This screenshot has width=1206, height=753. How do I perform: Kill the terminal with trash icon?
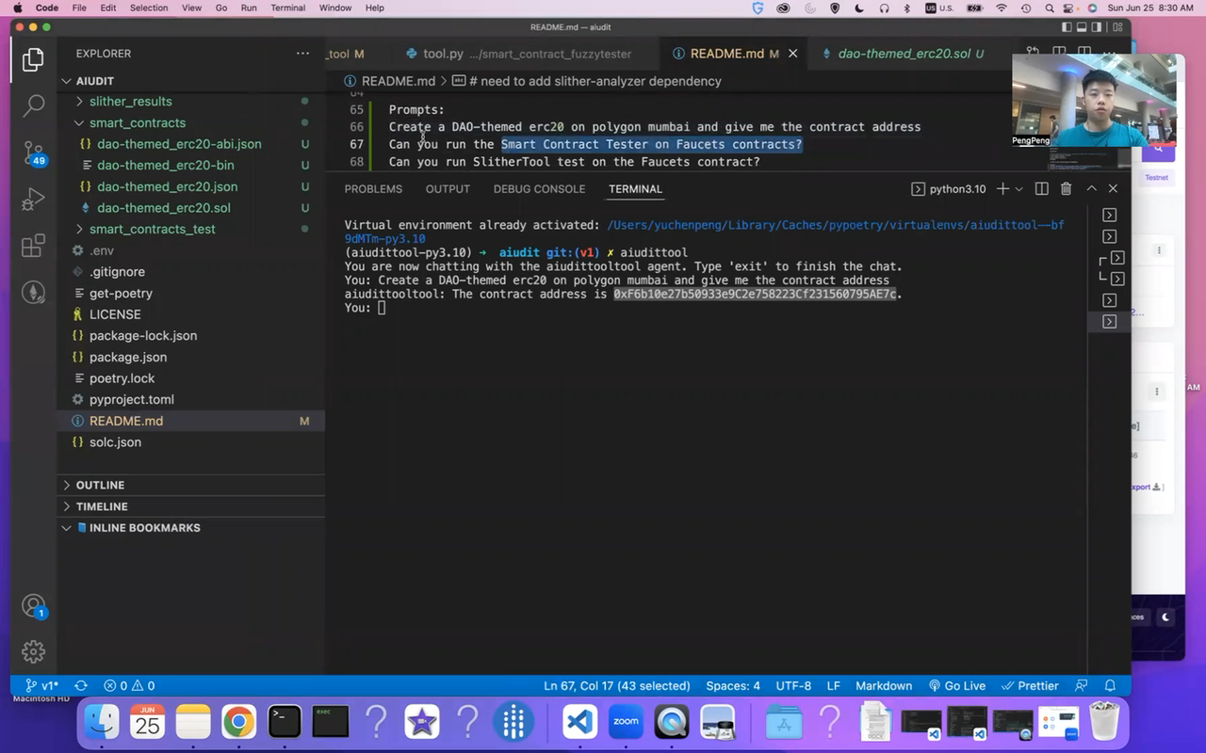(x=1066, y=189)
